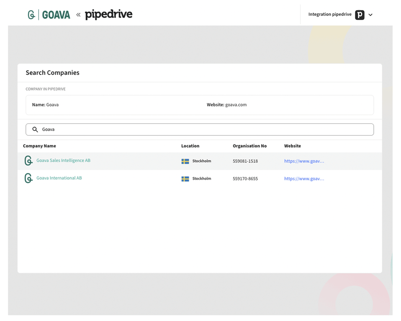Expand the Integration pipedrive dropdown arrow
Screen dimensions: 401x321
[370, 15]
